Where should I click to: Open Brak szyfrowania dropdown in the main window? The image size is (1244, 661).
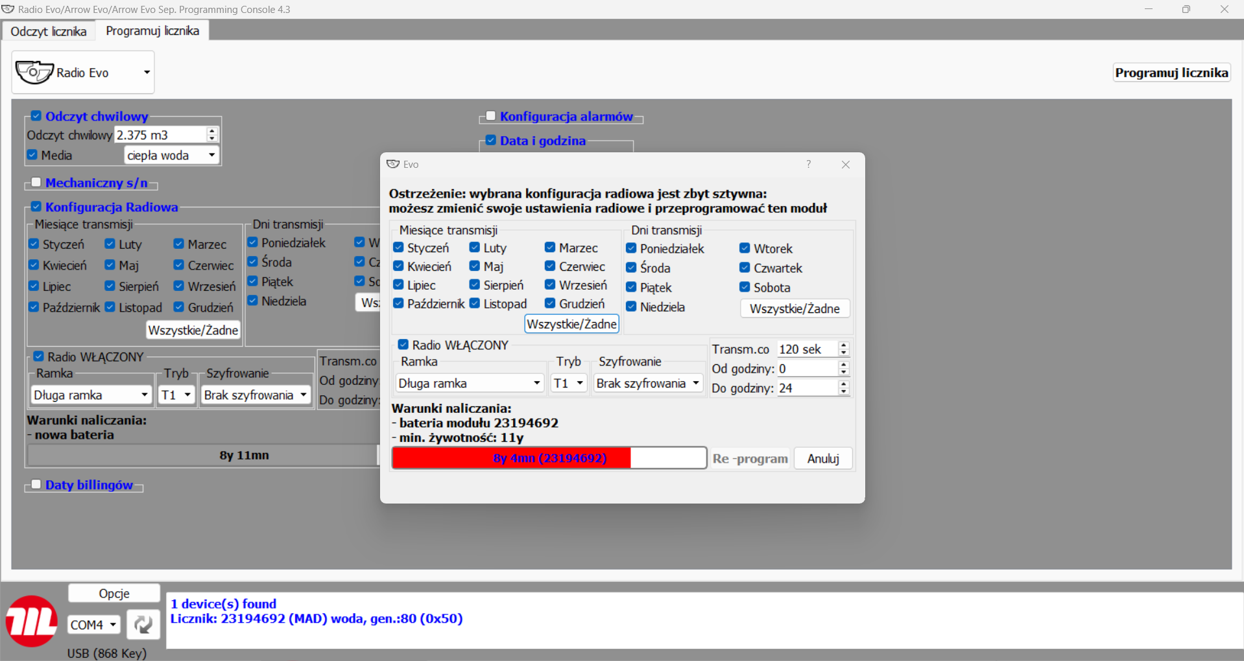point(256,395)
